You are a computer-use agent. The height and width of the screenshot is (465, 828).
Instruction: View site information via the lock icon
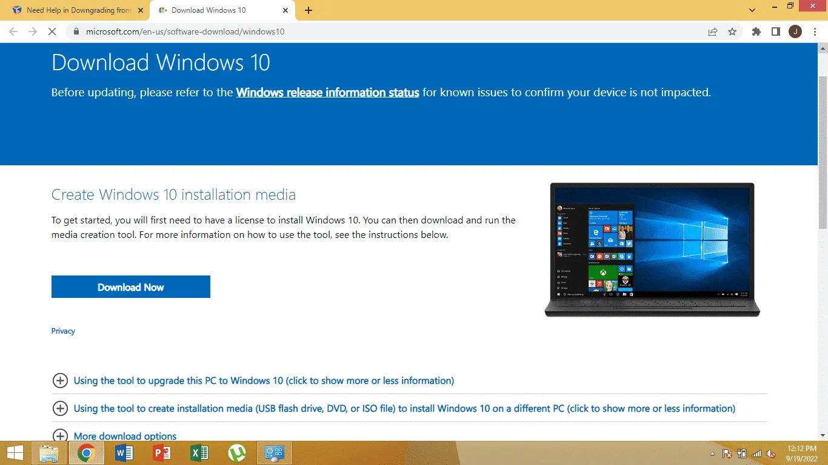tap(76, 31)
